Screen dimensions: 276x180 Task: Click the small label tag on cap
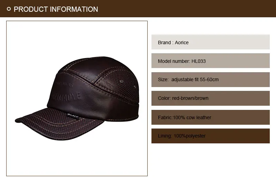[73, 116]
